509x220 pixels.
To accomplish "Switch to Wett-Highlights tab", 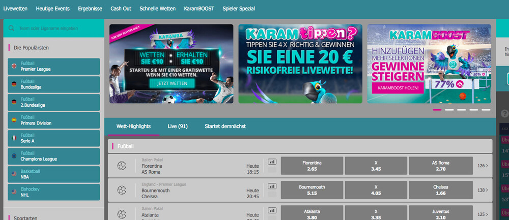I will click(133, 127).
